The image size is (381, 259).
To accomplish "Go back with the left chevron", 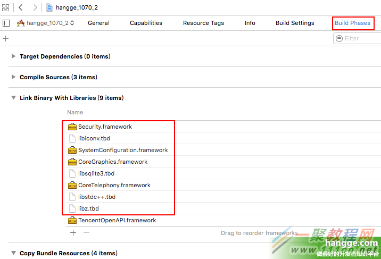I will tap(21, 7).
